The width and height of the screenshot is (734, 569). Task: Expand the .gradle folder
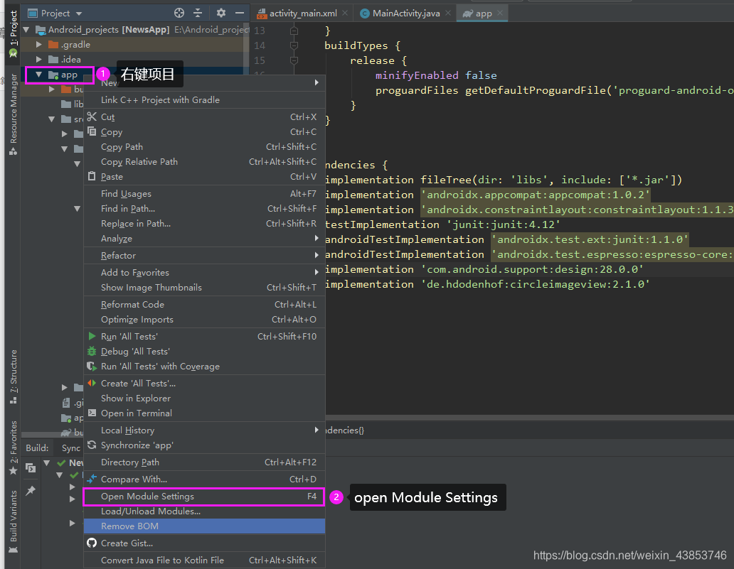click(x=39, y=45)
